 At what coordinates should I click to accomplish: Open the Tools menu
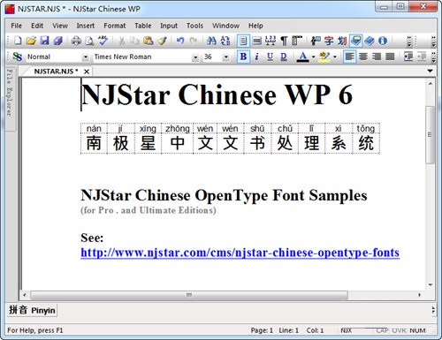(x=194, y=26)
